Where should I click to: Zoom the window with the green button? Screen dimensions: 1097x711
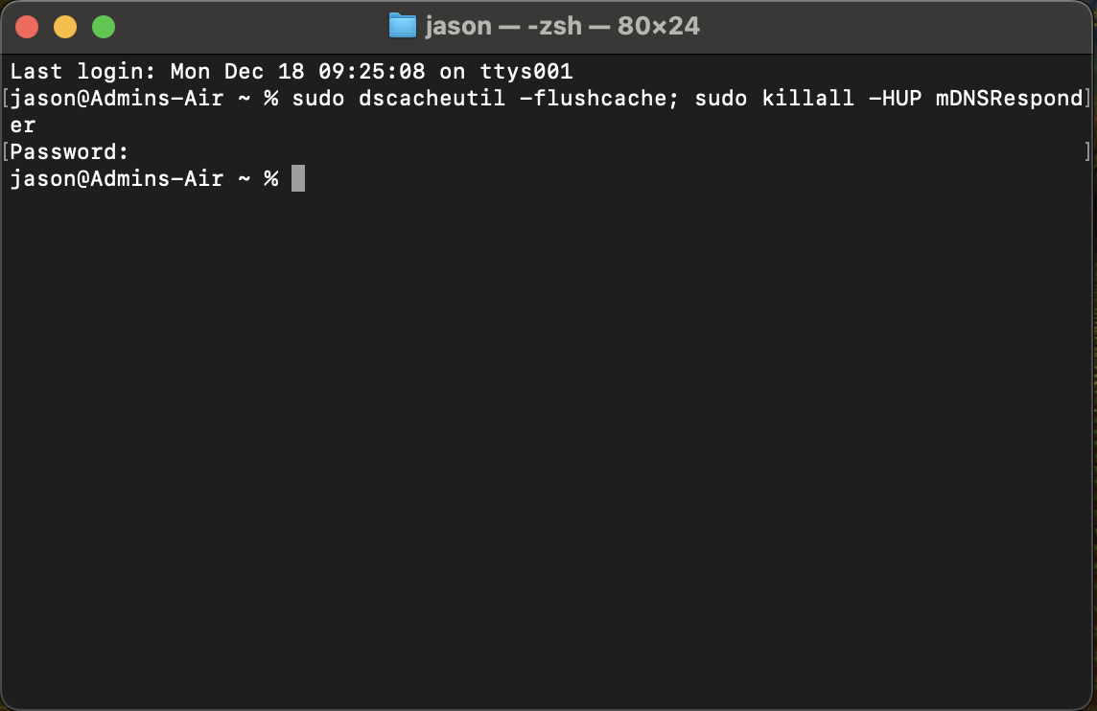[104, 27]
